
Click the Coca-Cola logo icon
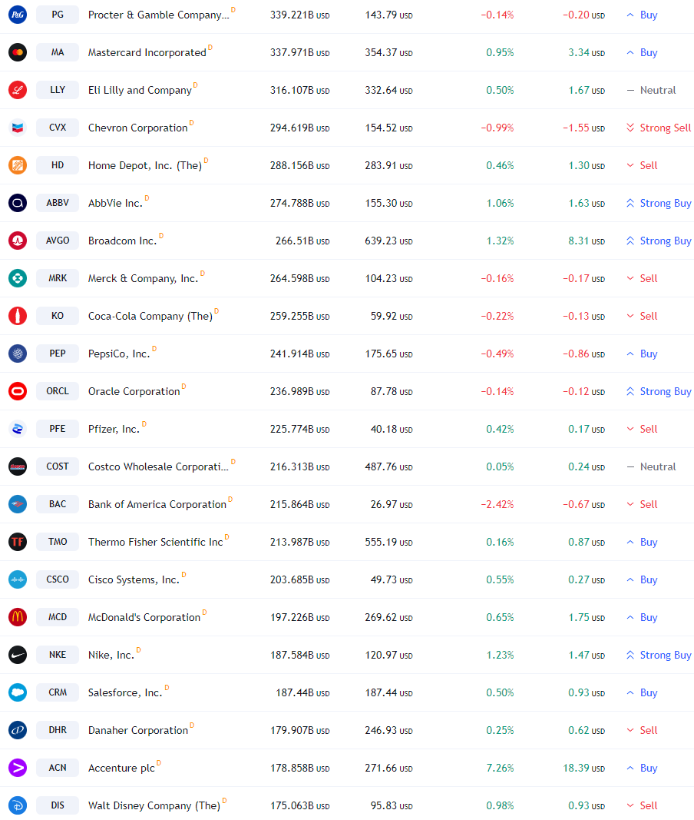[x=18, y=316]
